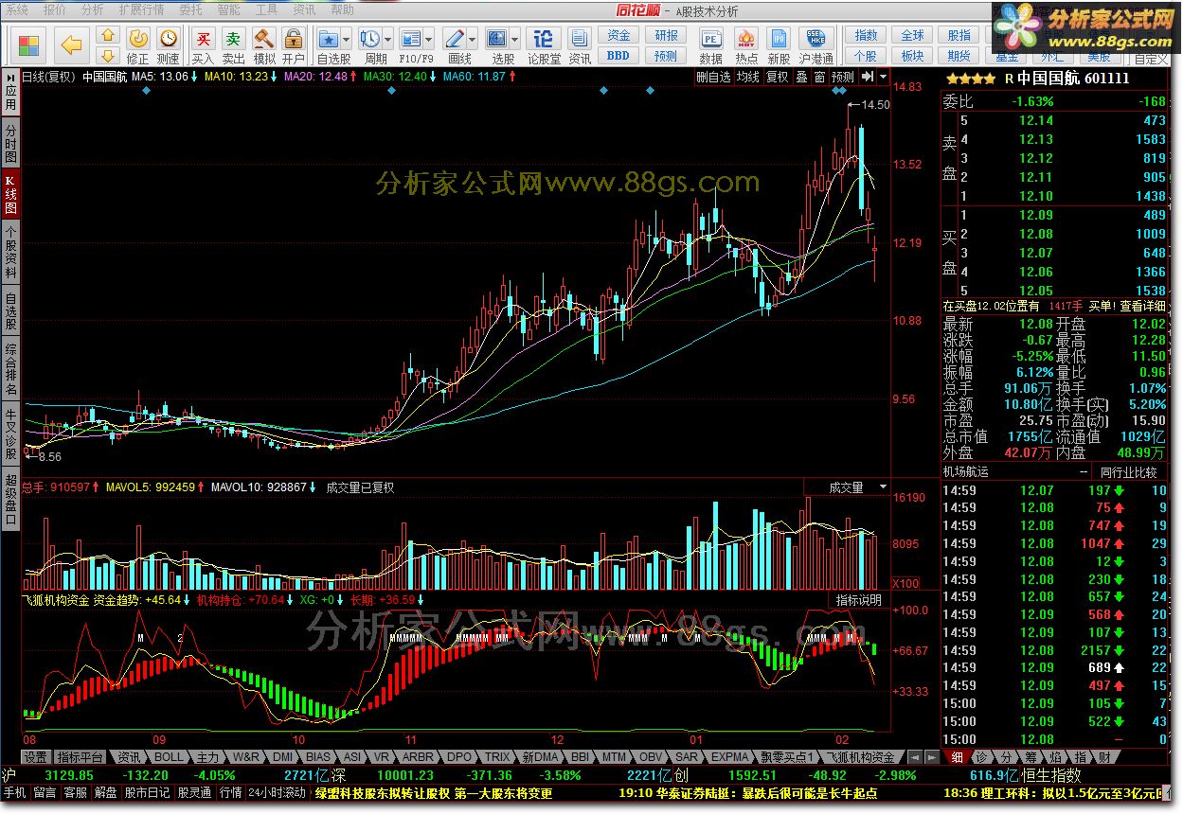
Task: Open the 系统 menu
Action: (16, 9)
